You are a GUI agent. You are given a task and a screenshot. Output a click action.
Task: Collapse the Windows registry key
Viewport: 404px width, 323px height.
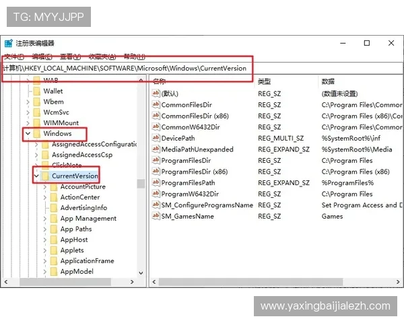click(x=28, y=133)
